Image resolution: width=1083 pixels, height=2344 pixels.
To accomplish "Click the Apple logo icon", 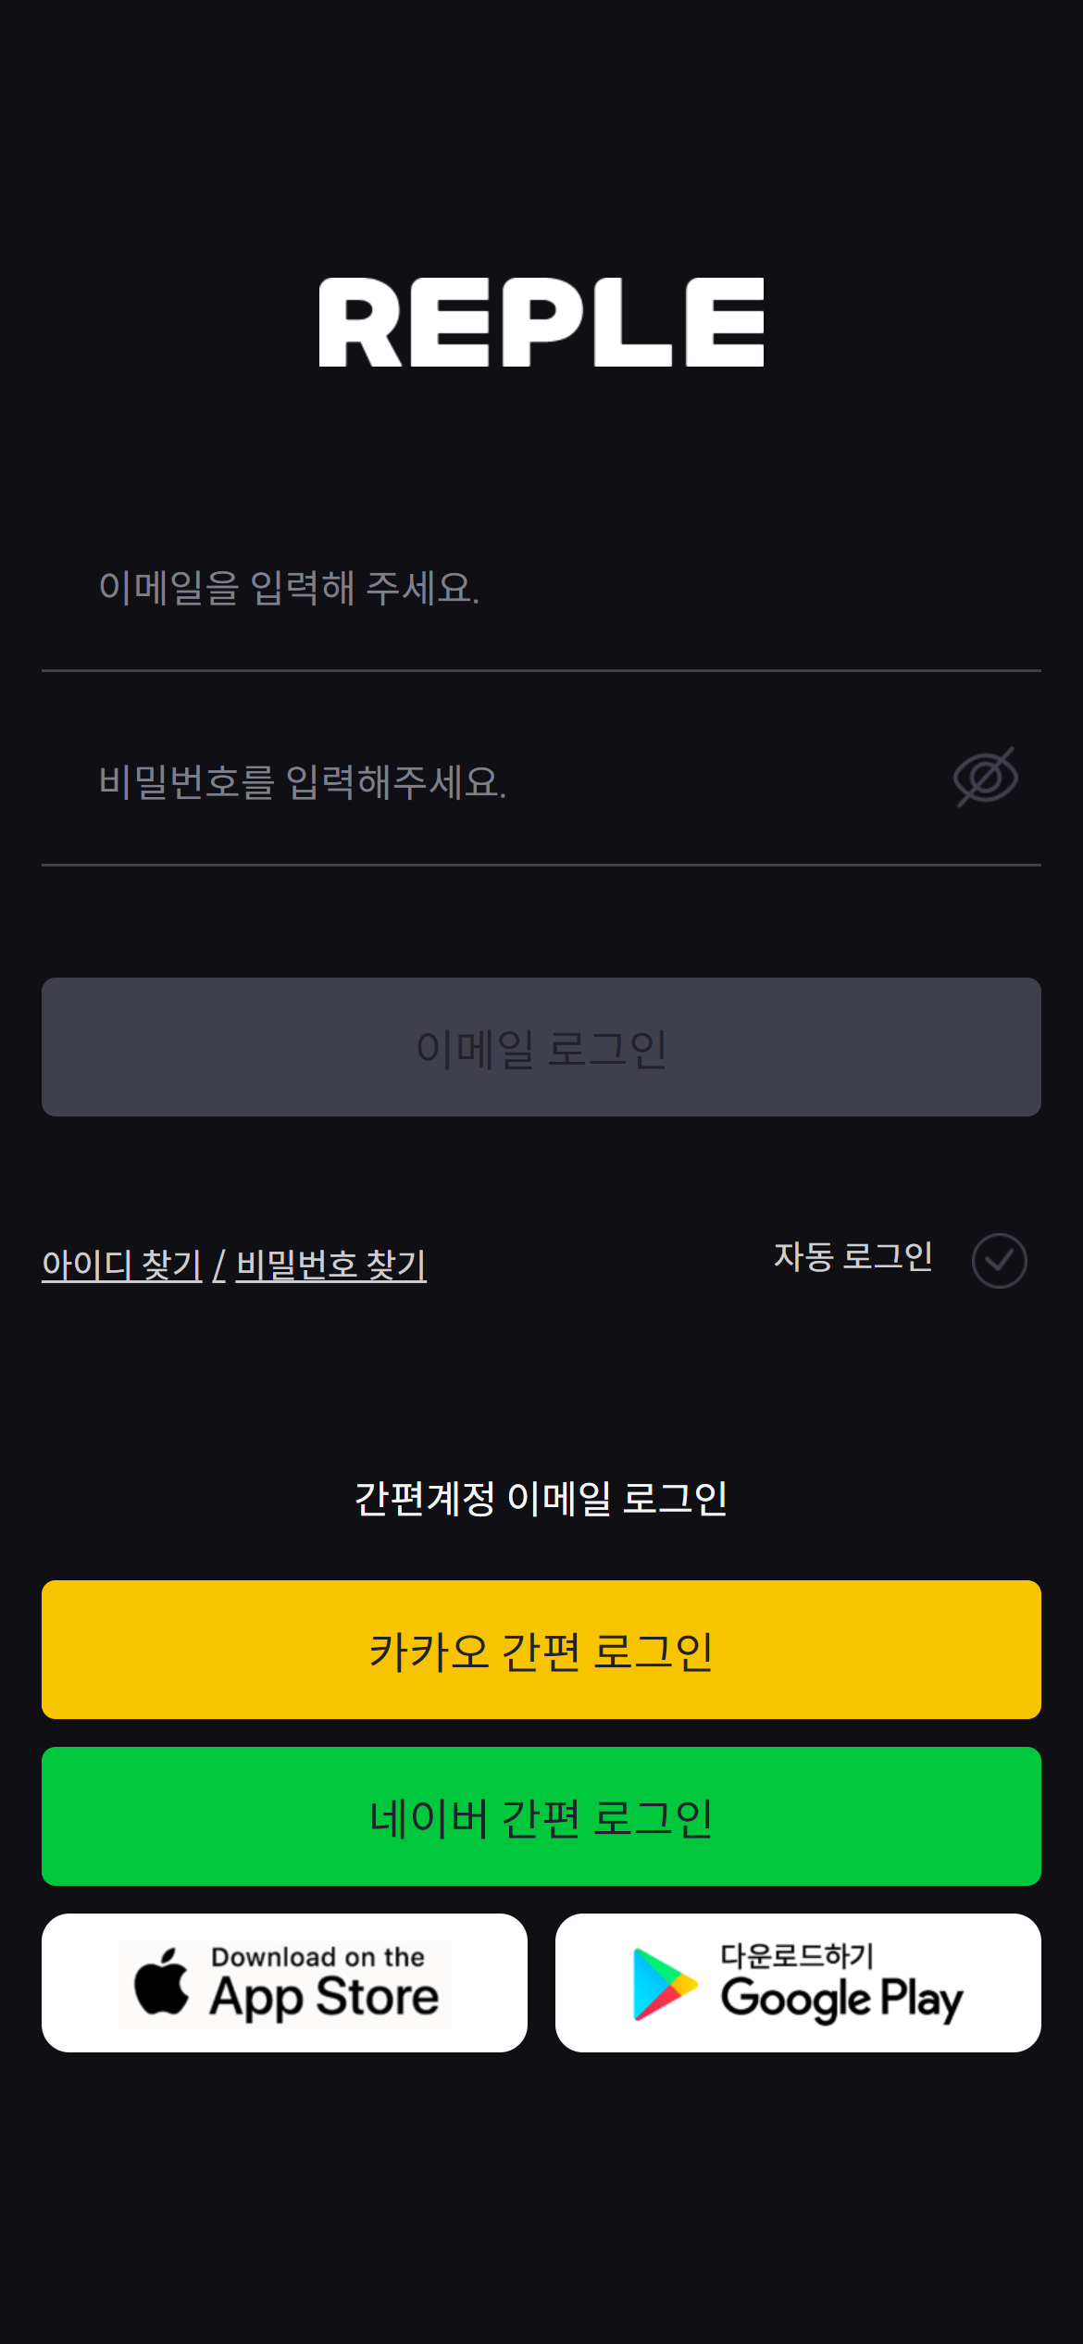I will (x=162, y=1982).
